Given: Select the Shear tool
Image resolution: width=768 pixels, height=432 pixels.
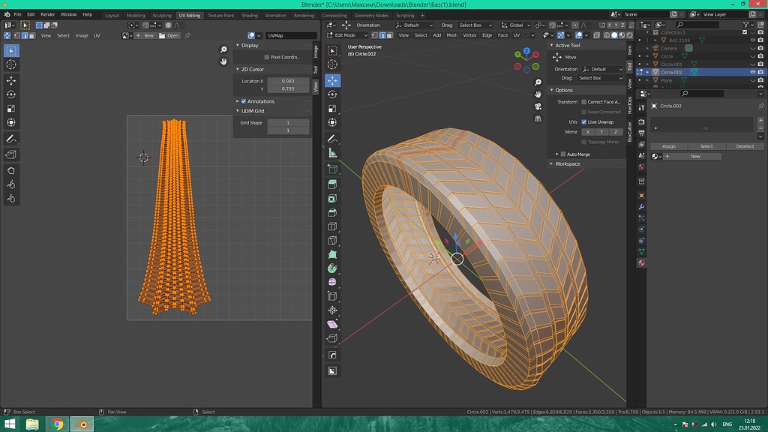Looking at the screenshot, I should click(332, 324).
